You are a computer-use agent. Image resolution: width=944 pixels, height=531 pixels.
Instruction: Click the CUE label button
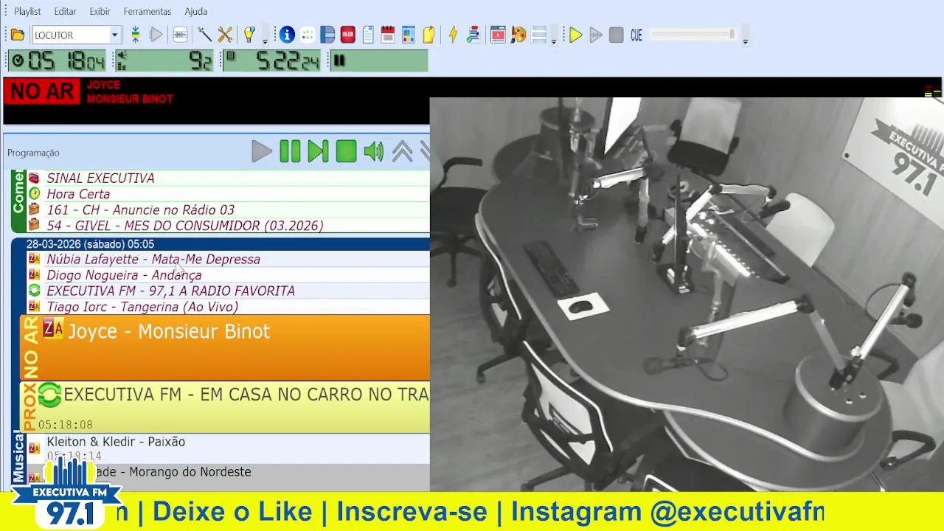[x=636, y=35]
